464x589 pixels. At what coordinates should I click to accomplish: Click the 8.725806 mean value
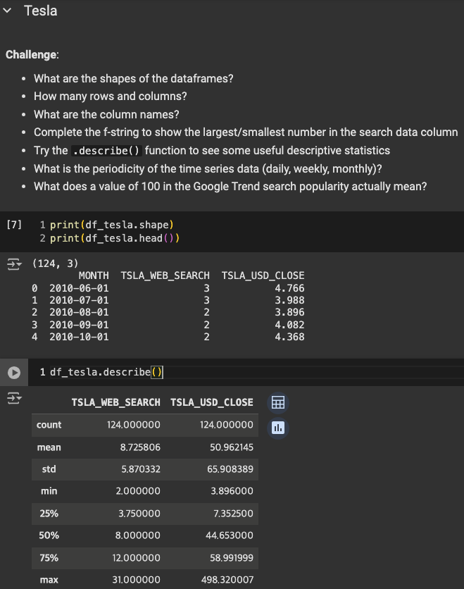pos(140,447)
